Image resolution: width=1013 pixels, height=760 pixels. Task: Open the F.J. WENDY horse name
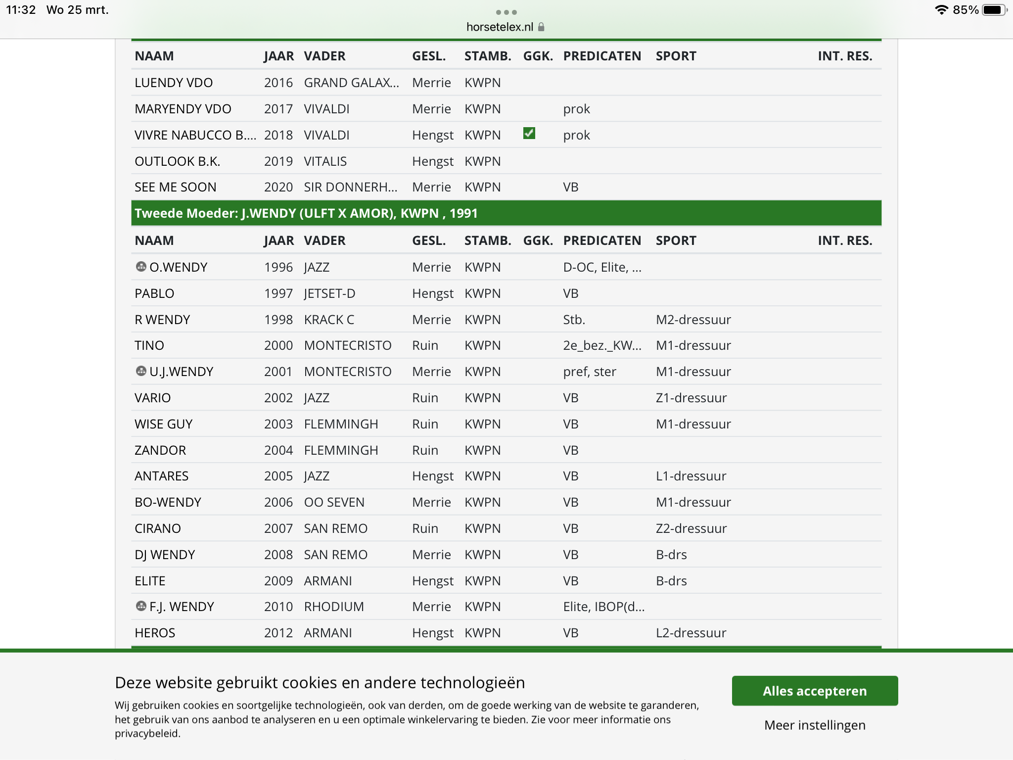182,607
